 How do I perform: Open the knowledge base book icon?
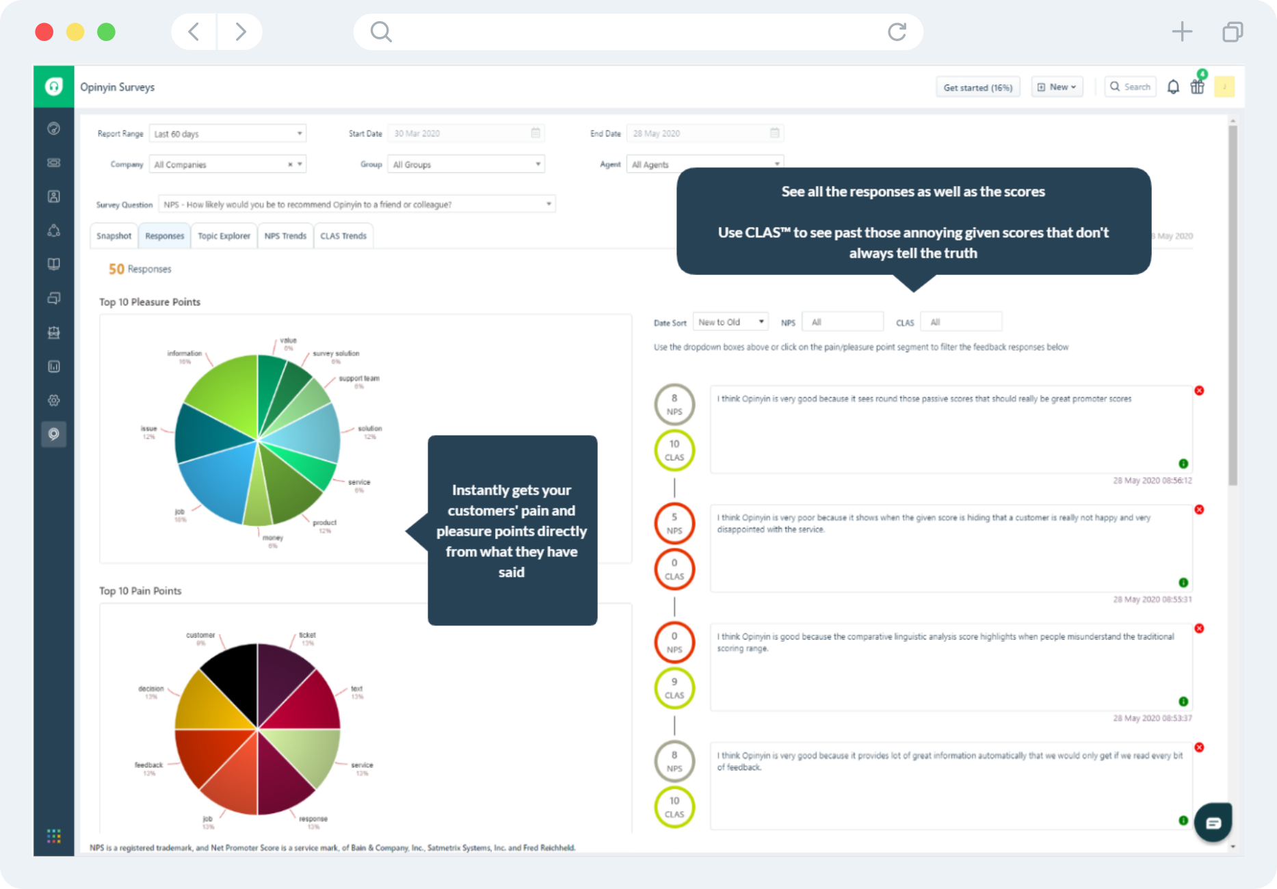54,264
